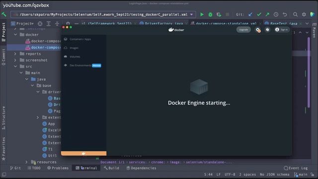Expand the reports folder
This screenshot has height=179, width=318.
[15, 54]
